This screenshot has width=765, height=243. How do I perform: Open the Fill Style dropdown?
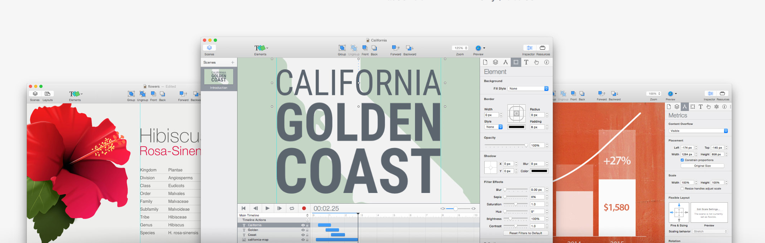tap(528, 89)
